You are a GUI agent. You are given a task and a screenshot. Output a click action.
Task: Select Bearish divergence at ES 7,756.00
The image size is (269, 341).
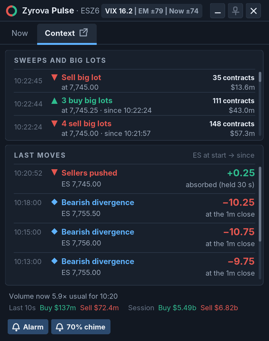pyautogui.click(x=134, y=238)
